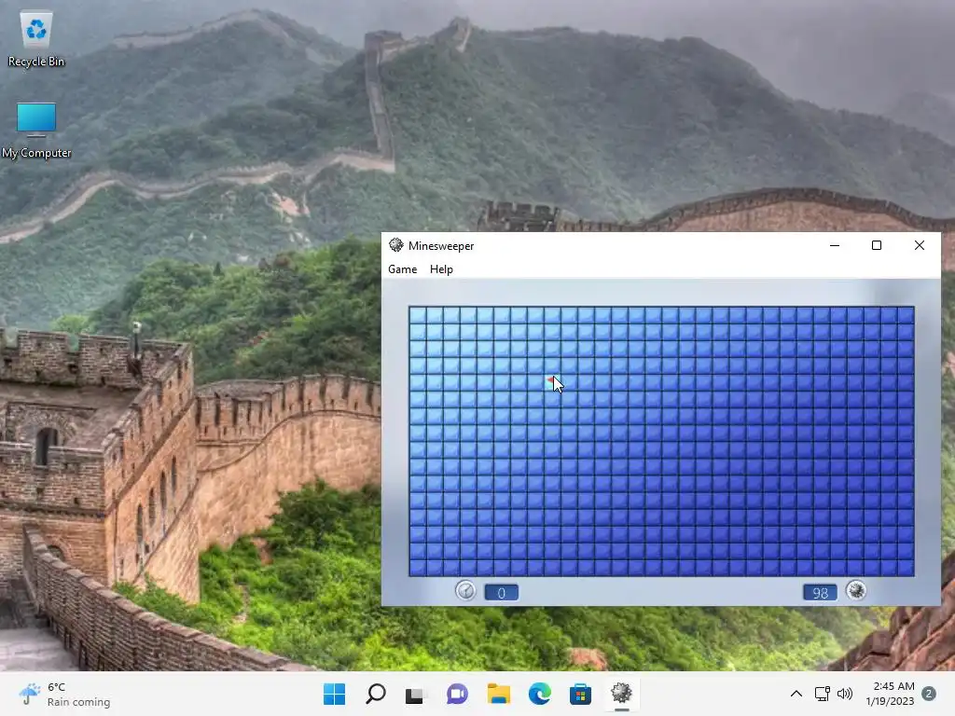Open Task View from the taskbar
955x716 pixels.
click(x=416, y=694)
